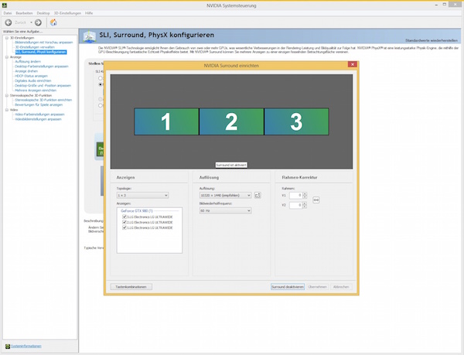The width and height of the screenshot is (464, 355).
Task: Click the V2 frame input field
Action: pyautogui.click(x=296, y=205)
